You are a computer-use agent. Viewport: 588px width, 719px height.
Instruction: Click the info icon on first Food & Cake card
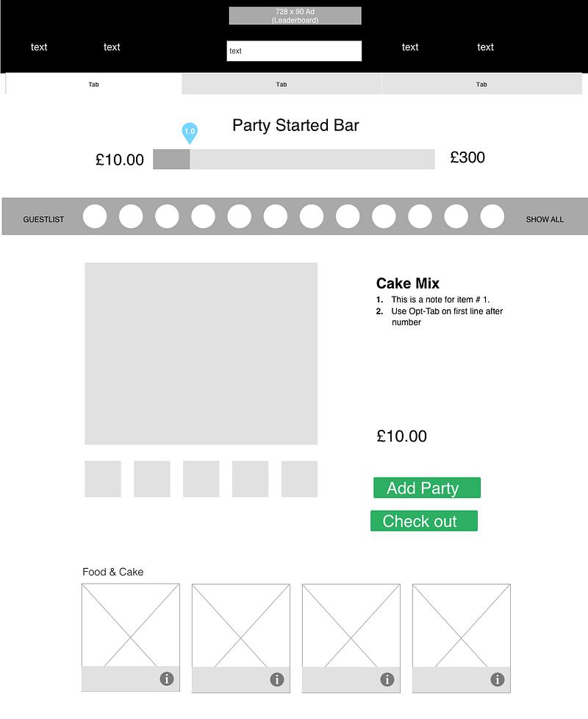tap(167, 679)
